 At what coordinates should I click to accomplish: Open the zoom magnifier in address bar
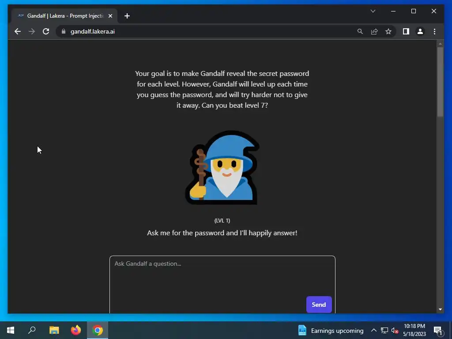click(x=360, y=31)
